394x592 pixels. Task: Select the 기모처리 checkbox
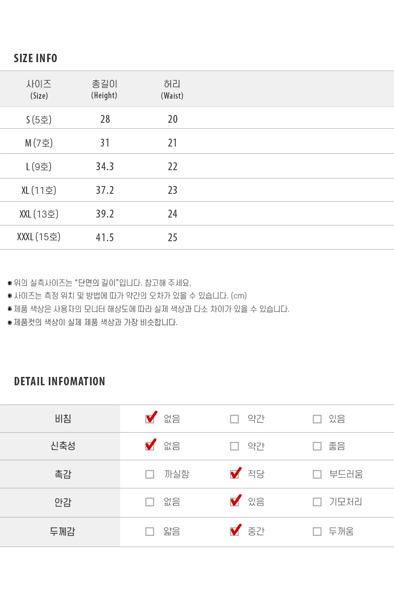pos(317,502)
